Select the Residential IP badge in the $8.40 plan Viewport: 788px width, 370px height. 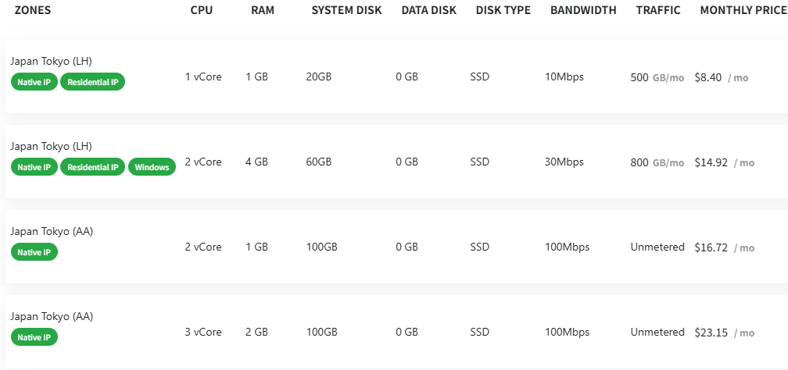pos(92,82)
